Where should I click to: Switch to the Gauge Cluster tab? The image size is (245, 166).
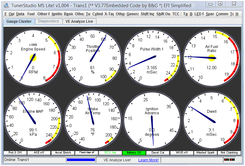[19, 21]
